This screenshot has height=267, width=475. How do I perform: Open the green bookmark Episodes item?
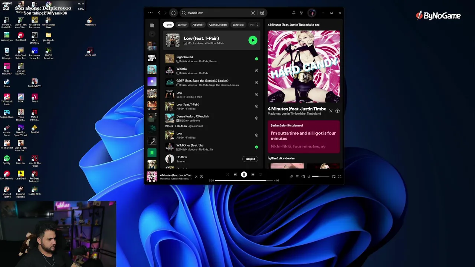(x=152, y=152)
